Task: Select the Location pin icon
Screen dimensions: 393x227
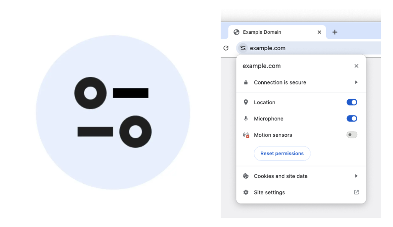Action: click(246, 102)
